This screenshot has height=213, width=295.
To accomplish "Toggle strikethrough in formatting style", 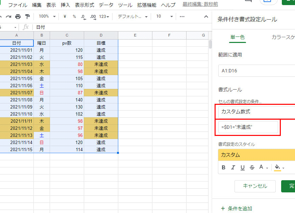I will click(252, 167).
